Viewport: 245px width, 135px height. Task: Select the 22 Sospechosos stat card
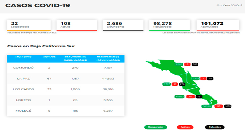click(x=29, y=25)
